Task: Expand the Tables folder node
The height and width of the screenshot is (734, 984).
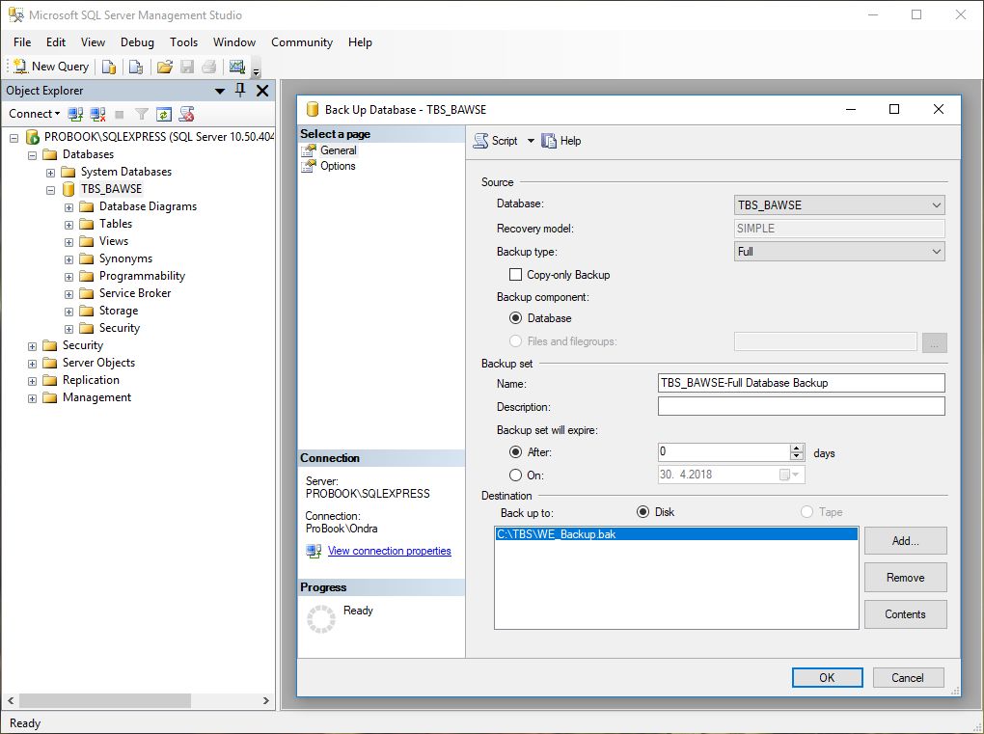Action: coord(69,225)
